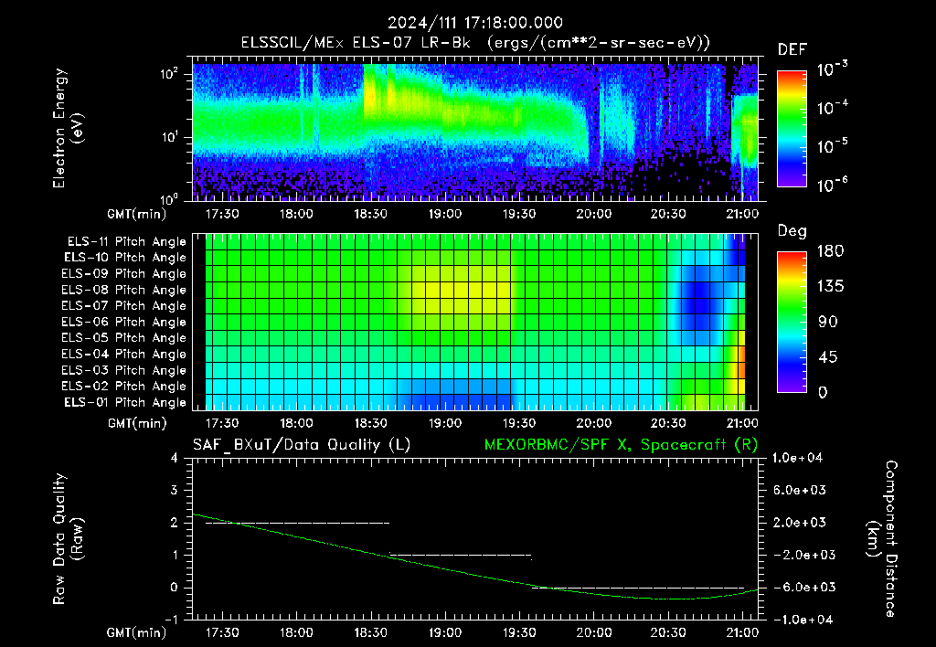Click the ELS-03 Pitch Angle row label
The height and width of the screenshot is (647, 936).
pyautogui.click(x=124, y=371)
